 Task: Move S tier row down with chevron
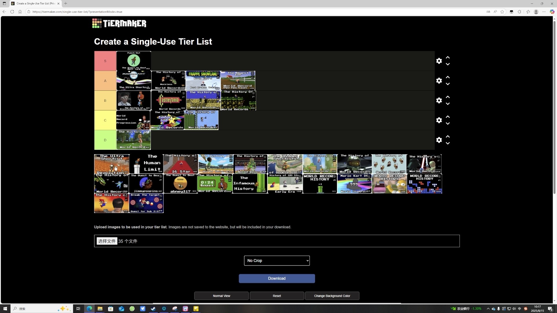pyautogui.click(x=448, y=64)
